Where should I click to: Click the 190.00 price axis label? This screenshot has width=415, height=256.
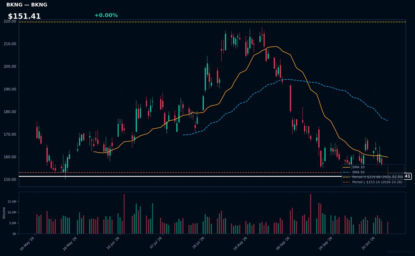[x=10, y=89]
